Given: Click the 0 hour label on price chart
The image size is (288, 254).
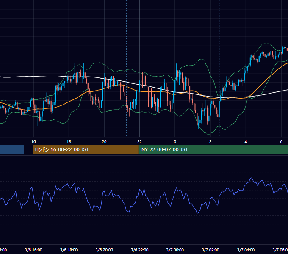Looking at the screenshot, I should point(175,142).
